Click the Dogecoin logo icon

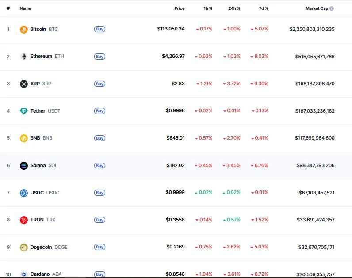[x=24, y=248]
